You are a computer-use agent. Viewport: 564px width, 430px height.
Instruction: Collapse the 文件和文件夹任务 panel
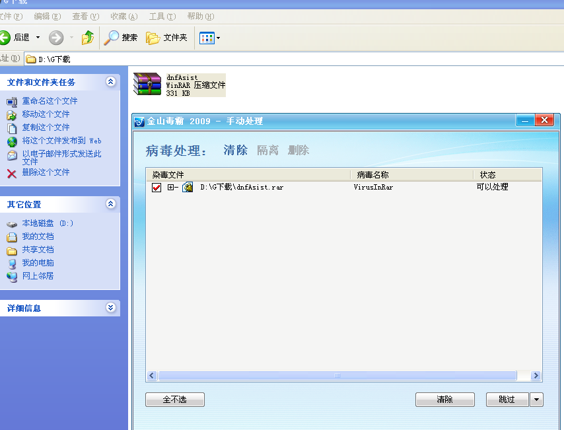click(x=111, y=82)
